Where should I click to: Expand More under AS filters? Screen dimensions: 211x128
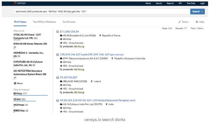[x=18, y=83]
